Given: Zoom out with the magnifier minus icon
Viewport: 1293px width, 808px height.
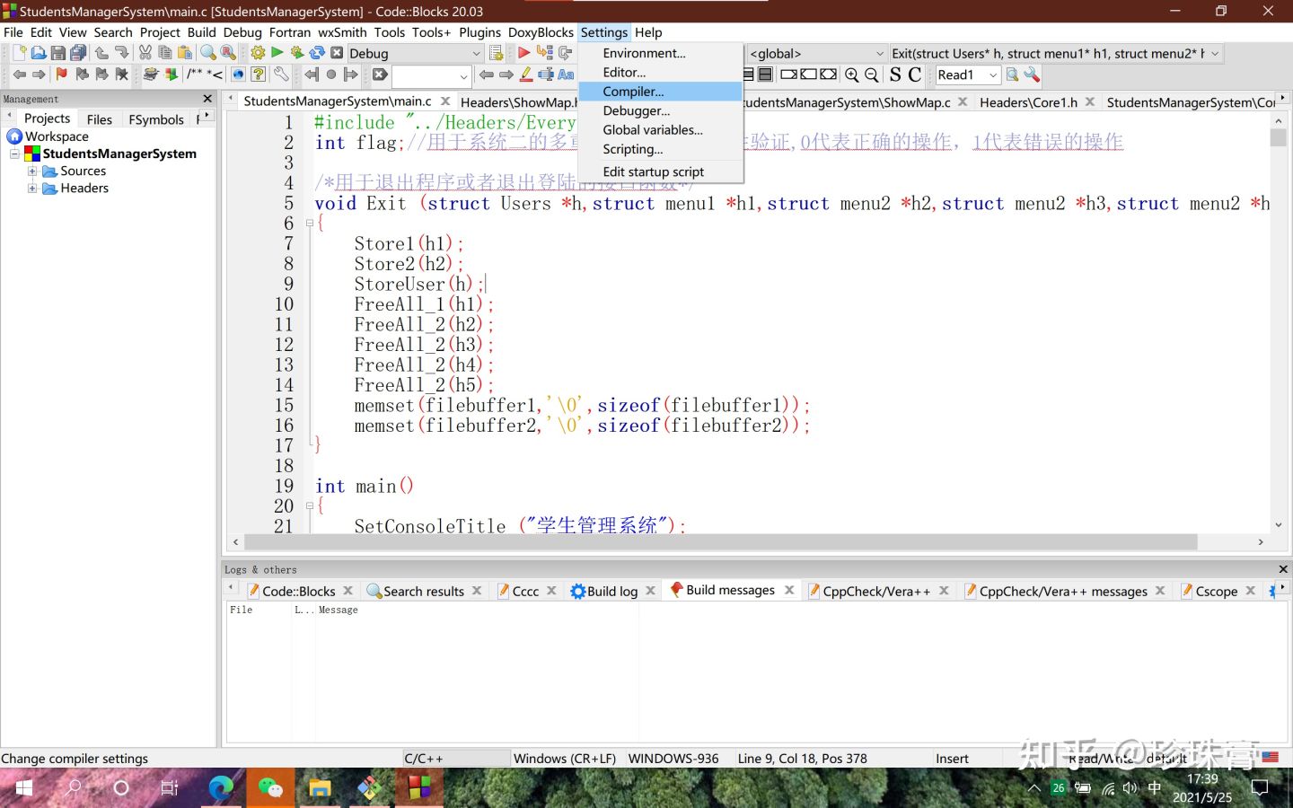Looking at the screenshot, I should 872,75.
